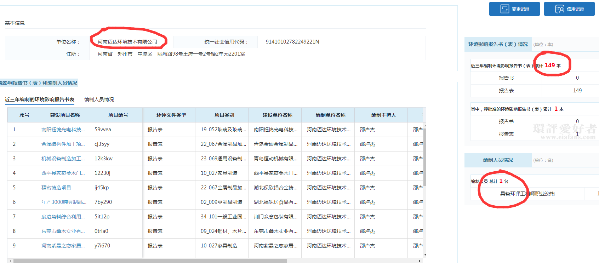Open the 金属结构件加工项目 link in row 2
599x263 pixels.
click(x=63, y=144)
